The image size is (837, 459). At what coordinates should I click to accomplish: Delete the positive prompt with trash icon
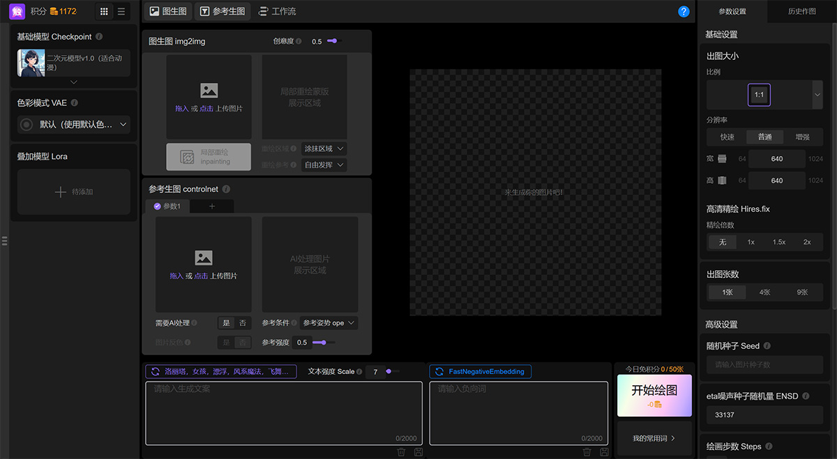pos(401,452)
